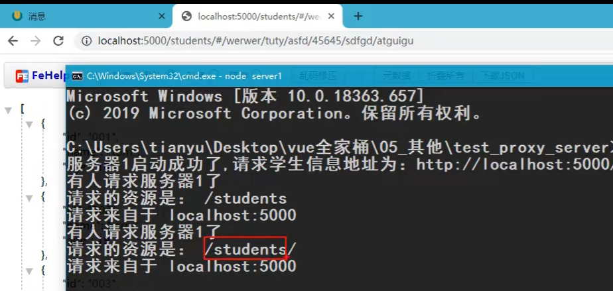Click the 2019 Microsoft Corporation copyright line
This screenshot has height=291, width=613.
pos(275,113)
